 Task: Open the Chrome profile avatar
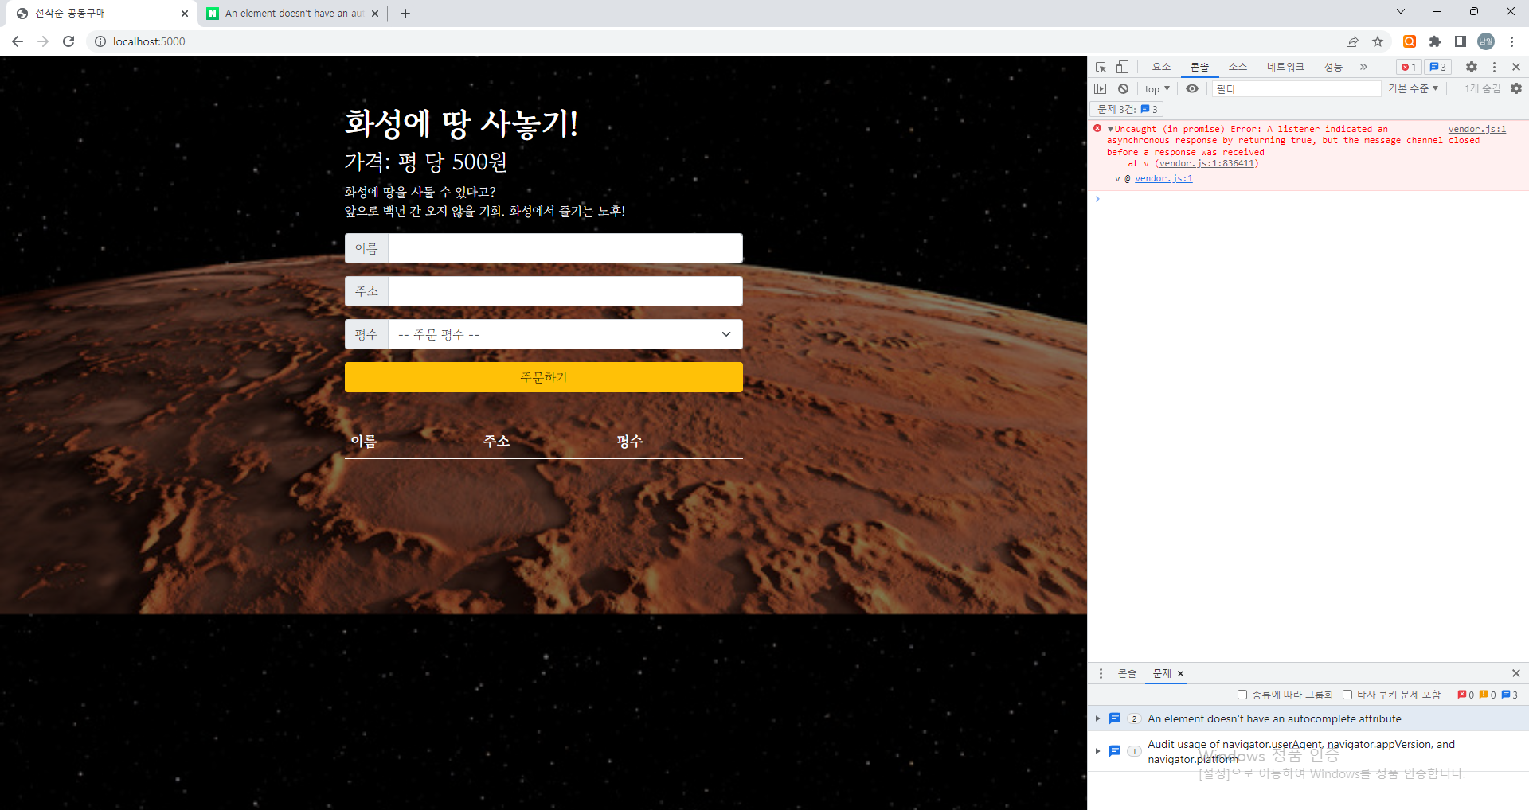click(1486, 41)
